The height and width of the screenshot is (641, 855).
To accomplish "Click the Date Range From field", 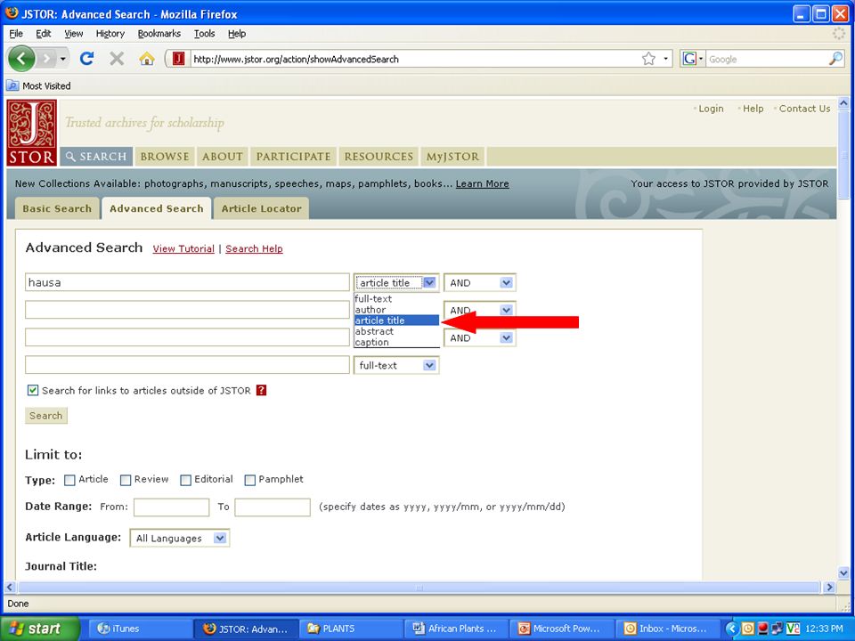I will point(171,507).
